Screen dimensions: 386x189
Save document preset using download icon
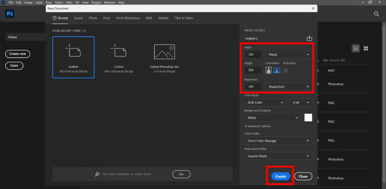click(309, 39)
